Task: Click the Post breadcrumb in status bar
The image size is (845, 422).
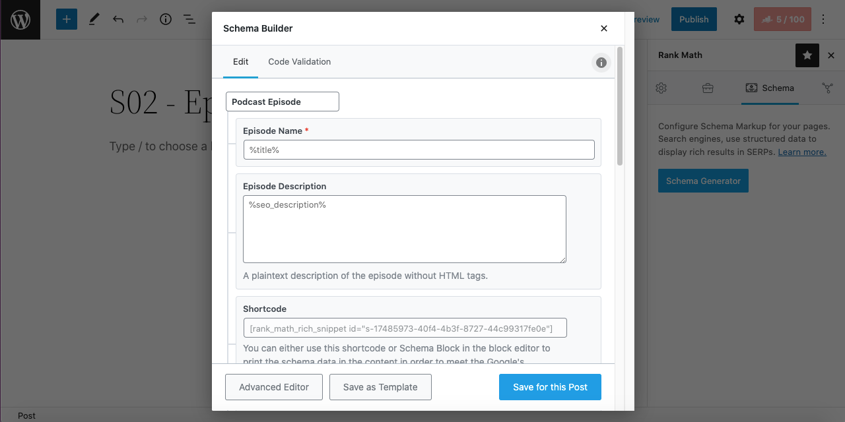Action: click(x=27, y=415)
